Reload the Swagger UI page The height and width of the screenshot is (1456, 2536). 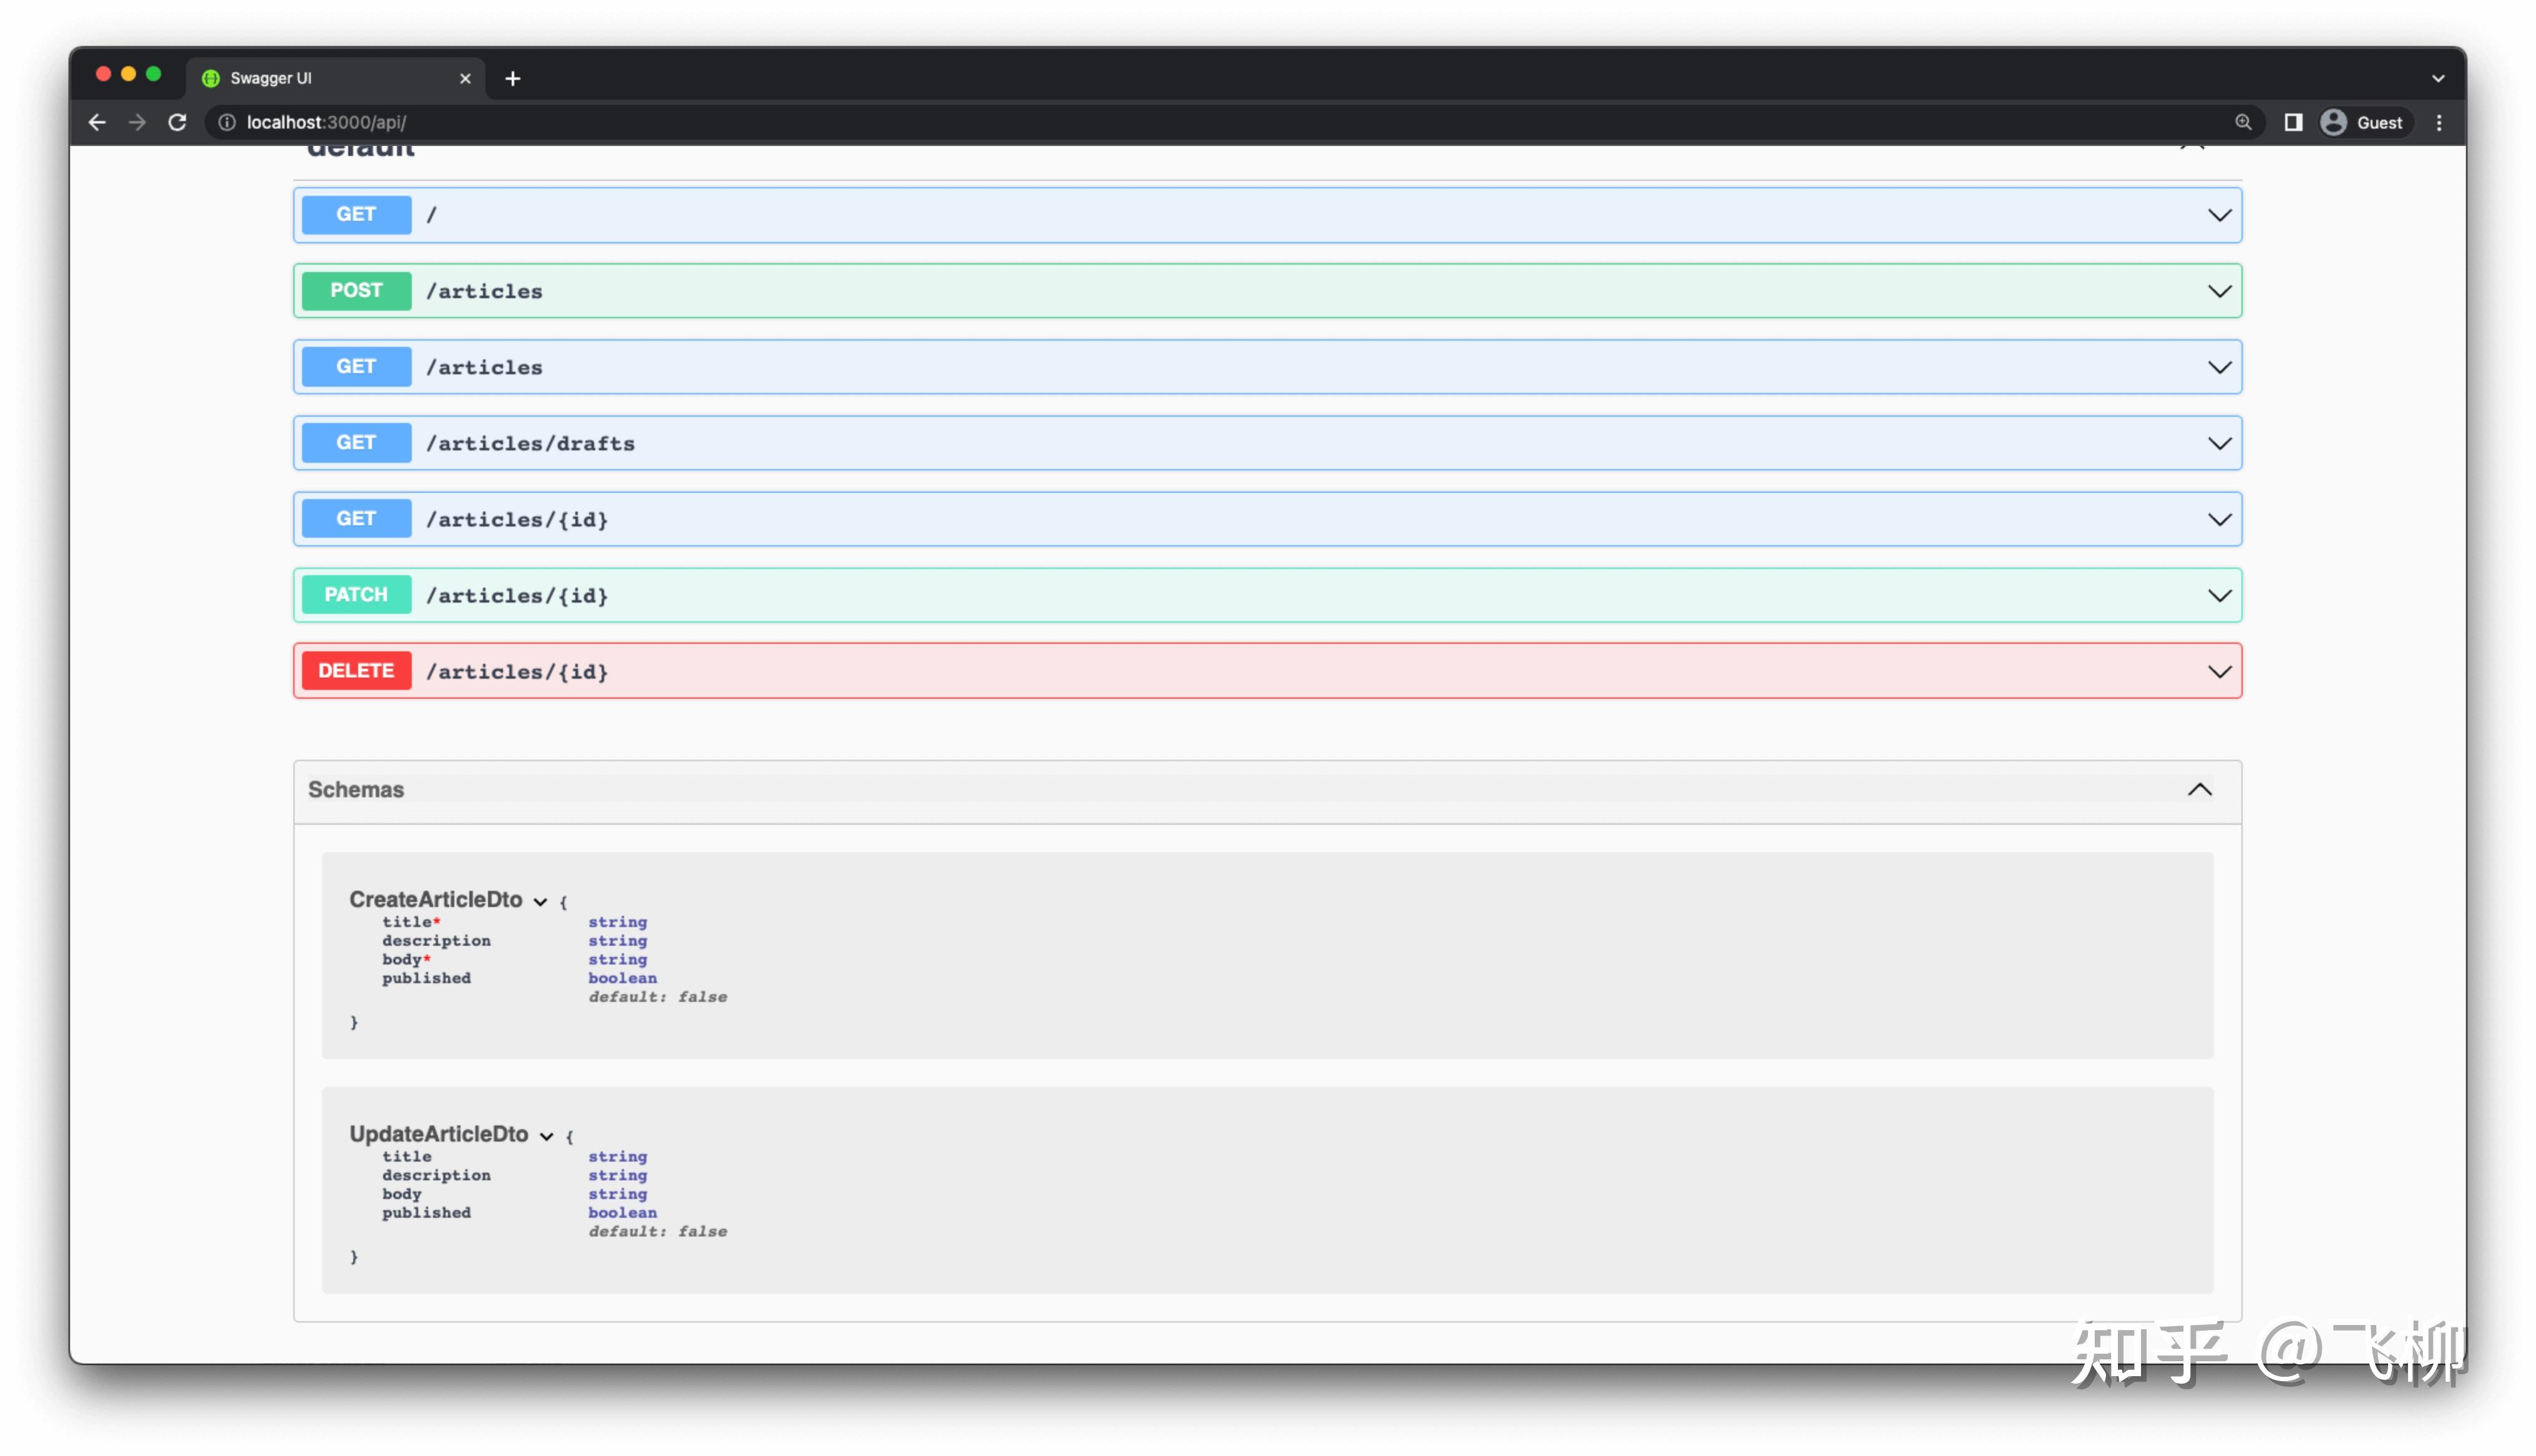pyautogui.click(x=177, y=122)
